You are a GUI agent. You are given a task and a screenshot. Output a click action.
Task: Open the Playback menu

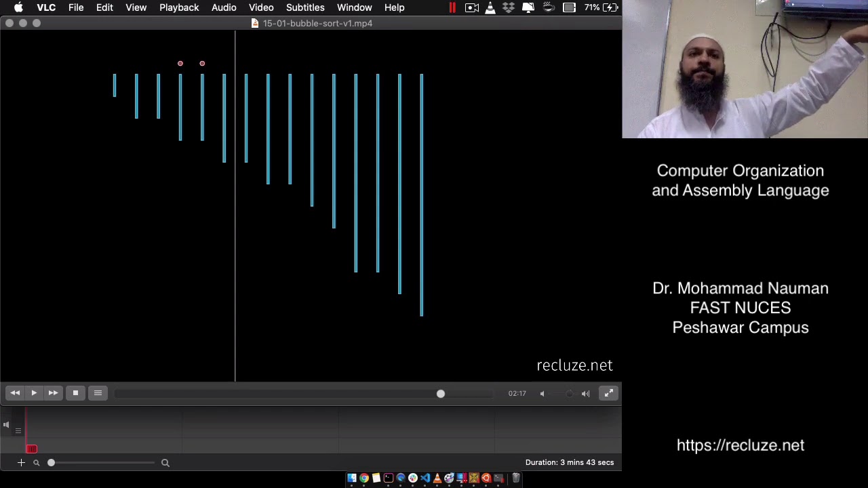click(x=179, y=7)
